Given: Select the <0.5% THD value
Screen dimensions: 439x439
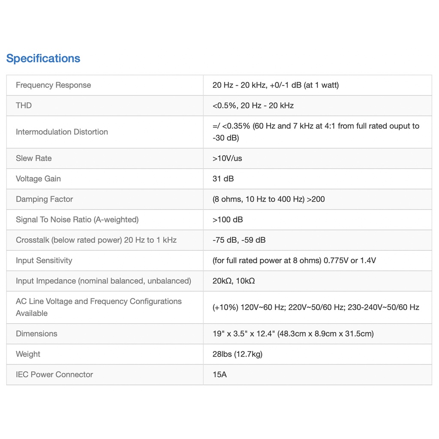Looking at the screenshot, I should click(x=253, y=105).
